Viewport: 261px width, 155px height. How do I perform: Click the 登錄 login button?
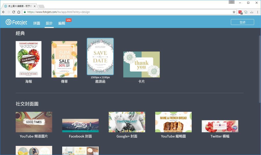[242, 22]
